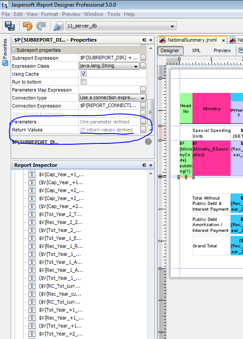Screen dimensions: 243x339
Task: Open Subreport Expression editor ellipsis button
Action: [143, 58]
